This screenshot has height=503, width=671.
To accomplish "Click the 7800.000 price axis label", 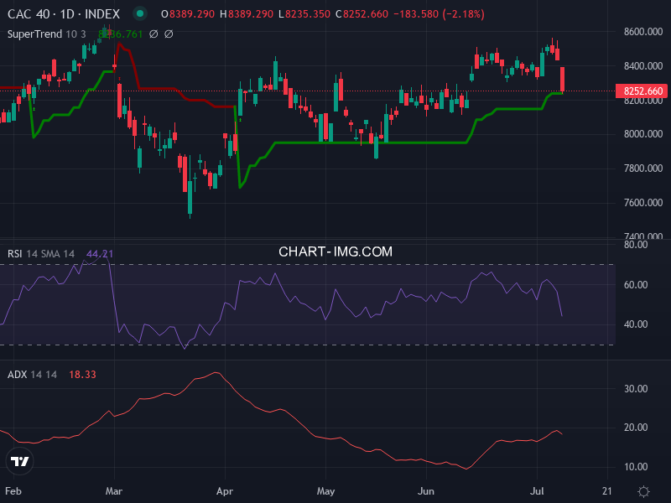I will (x=643, y=169).
